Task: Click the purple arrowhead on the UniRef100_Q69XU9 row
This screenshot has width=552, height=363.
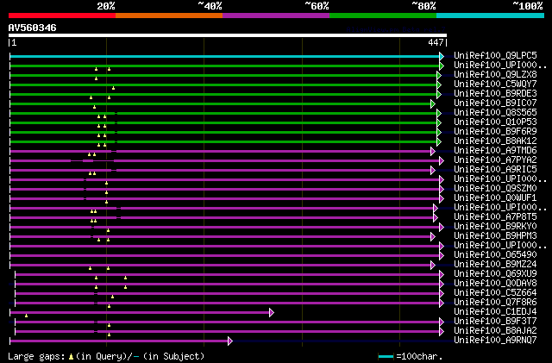Action: [x=442, y=275]
